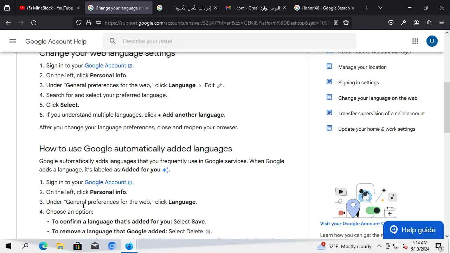This screenshot has height=253, width=450.
Task: Open the Firefox application hamburger menu
Action: 442,22
